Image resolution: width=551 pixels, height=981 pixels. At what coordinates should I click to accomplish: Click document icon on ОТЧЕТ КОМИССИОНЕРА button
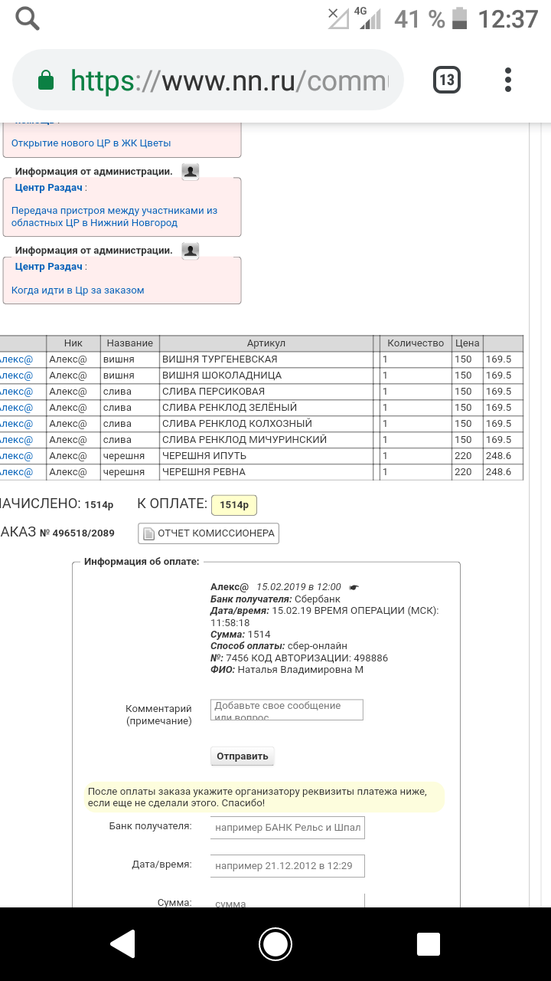tap(148, 533)
